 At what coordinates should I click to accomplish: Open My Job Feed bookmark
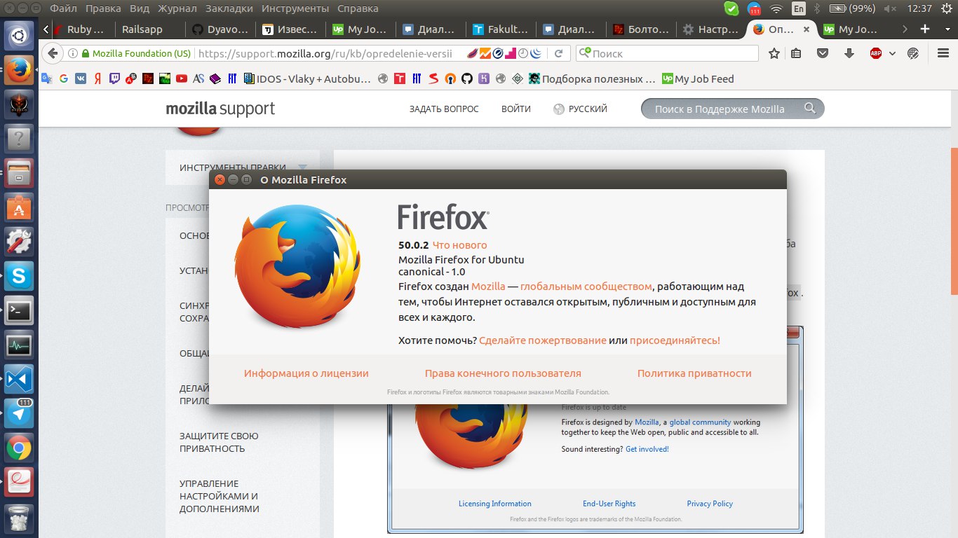[698, 79]
